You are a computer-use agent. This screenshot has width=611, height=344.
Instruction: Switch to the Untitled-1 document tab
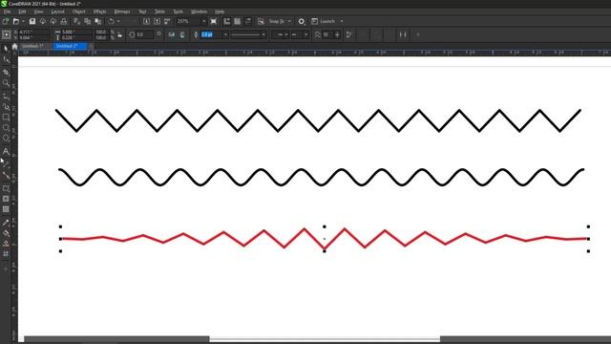tap(32, 46)
